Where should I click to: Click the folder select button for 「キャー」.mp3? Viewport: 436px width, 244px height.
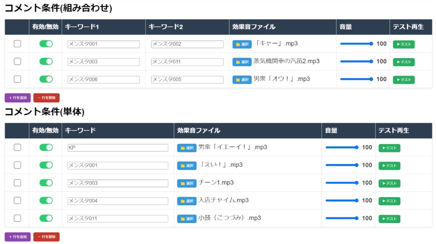(242, 44)
